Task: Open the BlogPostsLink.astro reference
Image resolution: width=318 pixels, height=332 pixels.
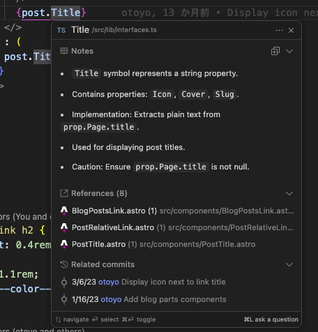Action: pyautogui.click(x=177, y=211)
